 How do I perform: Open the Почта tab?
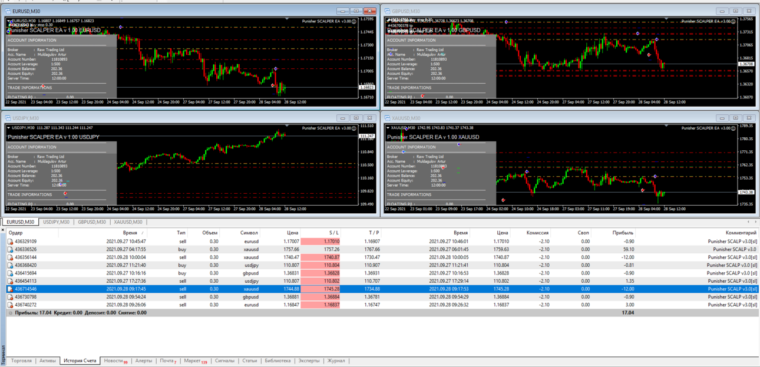[x=168, y=361]
